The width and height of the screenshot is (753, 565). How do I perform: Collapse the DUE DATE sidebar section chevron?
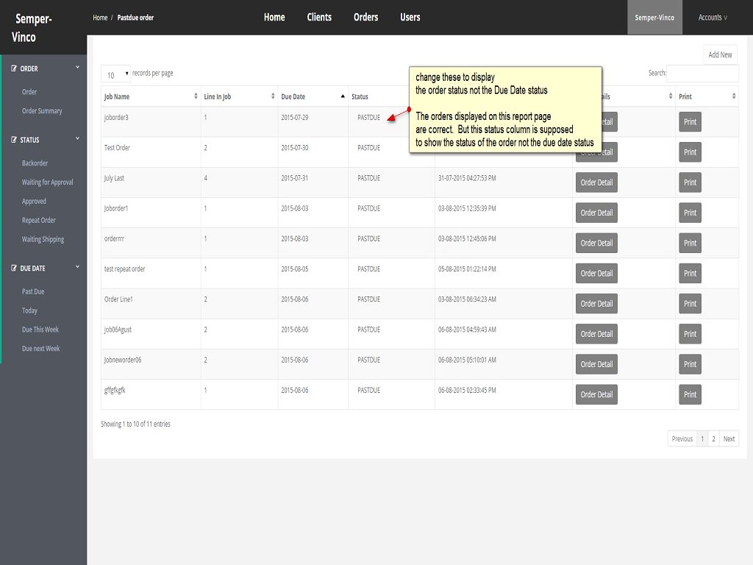pos(77,266)
